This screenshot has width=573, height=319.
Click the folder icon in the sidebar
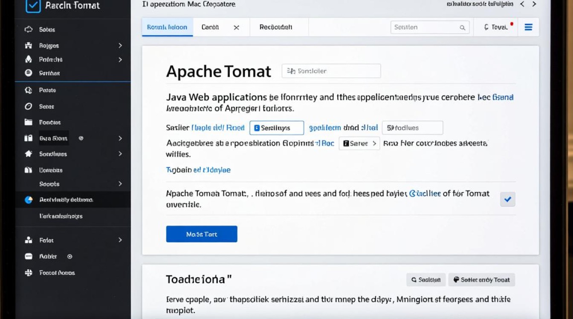point(29,122)
